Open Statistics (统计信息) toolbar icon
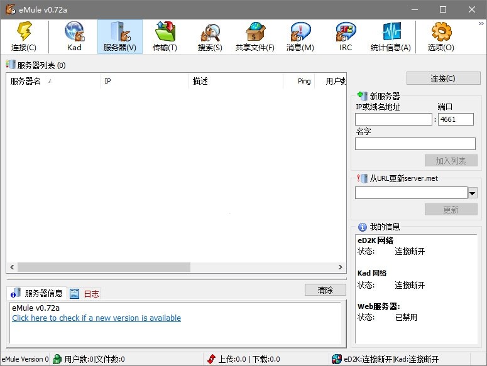Viewport: 487px width, 366px height. (391, 36)
